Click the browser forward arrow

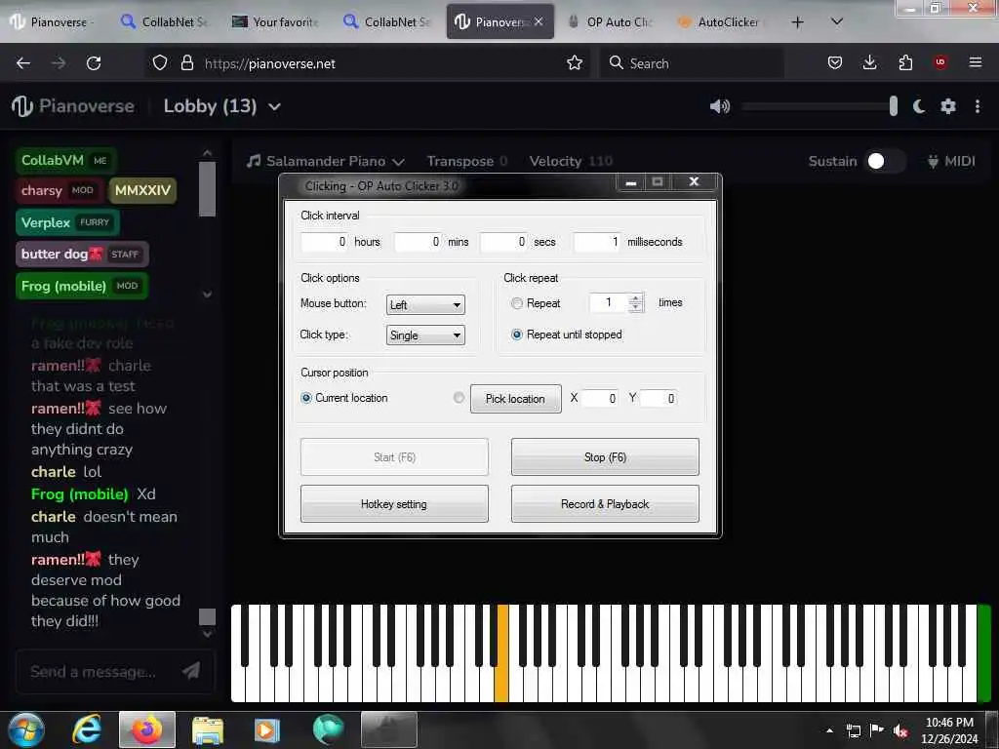tap(58, 63)
